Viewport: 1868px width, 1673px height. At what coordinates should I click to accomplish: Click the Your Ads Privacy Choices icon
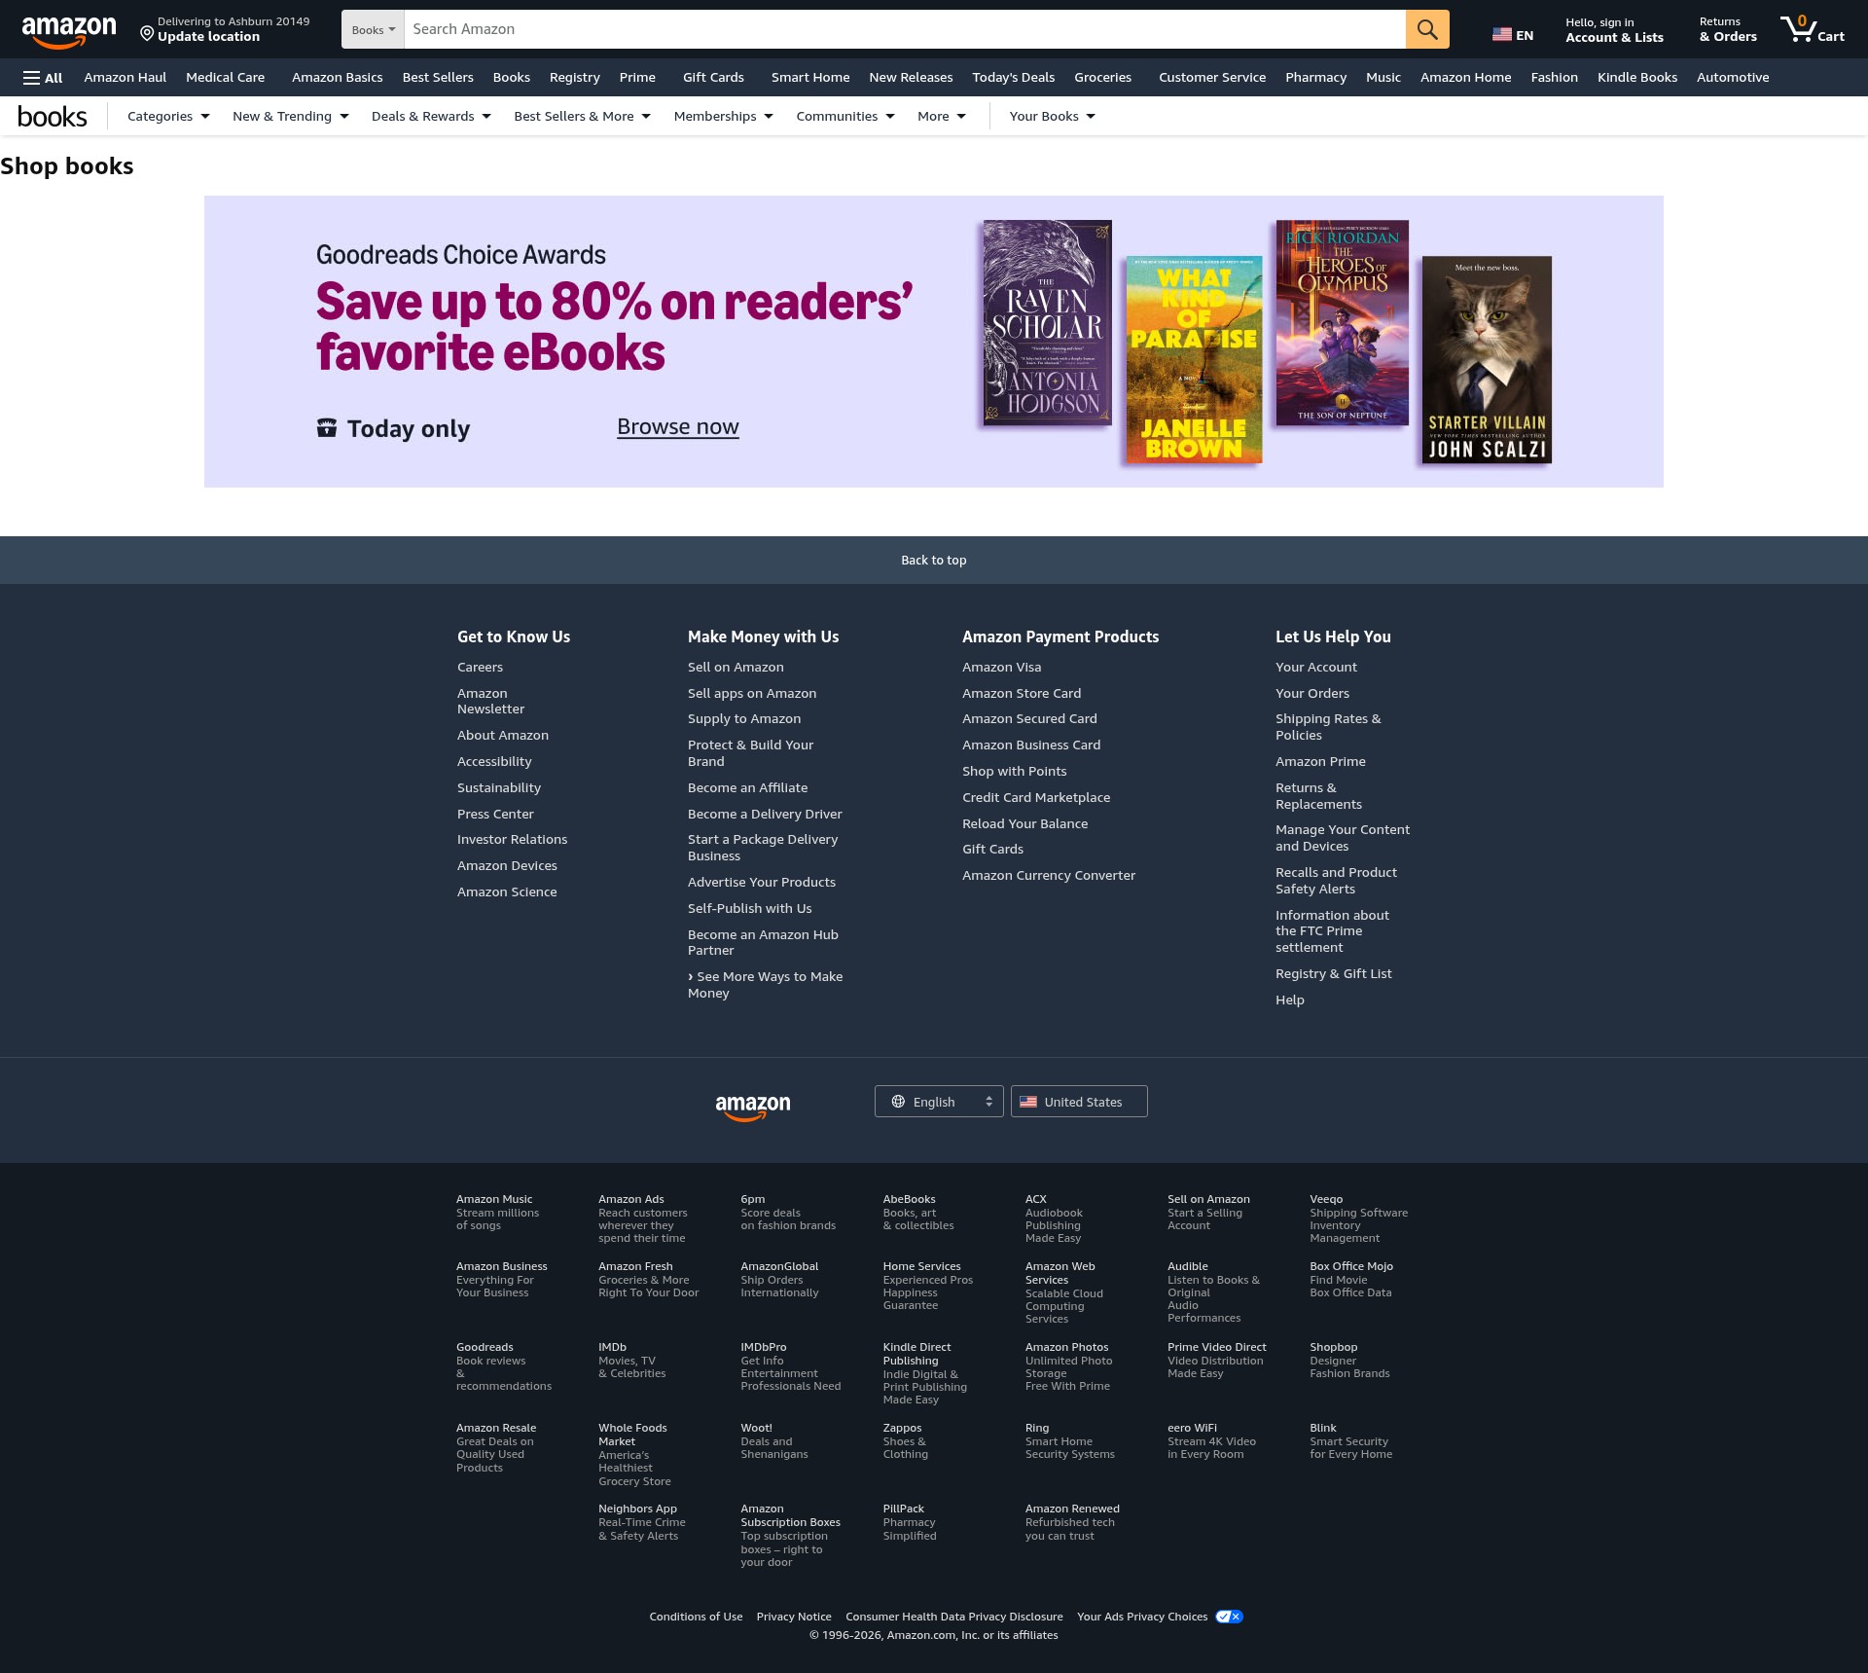coord(1229,1617)
